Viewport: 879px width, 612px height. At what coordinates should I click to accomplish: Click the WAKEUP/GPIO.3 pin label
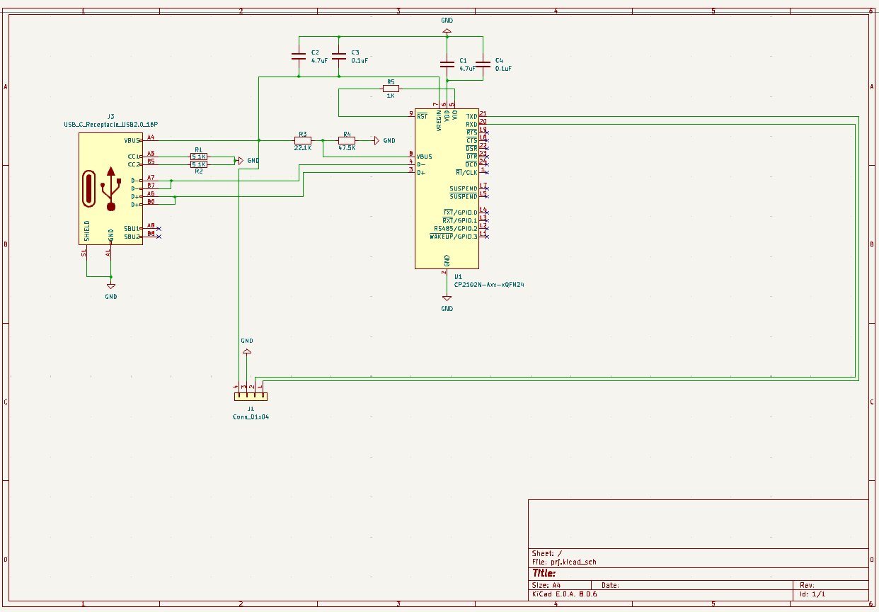pos(454,236)
